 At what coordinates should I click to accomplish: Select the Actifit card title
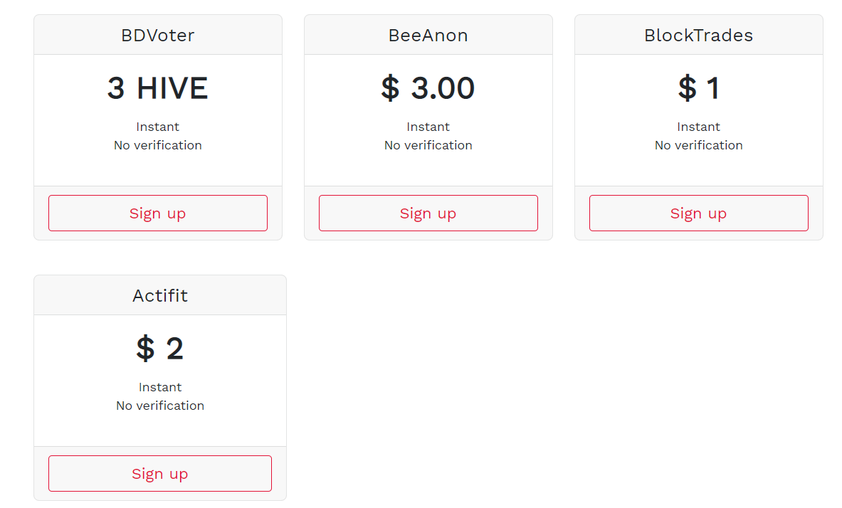click(x=160, y=296)
